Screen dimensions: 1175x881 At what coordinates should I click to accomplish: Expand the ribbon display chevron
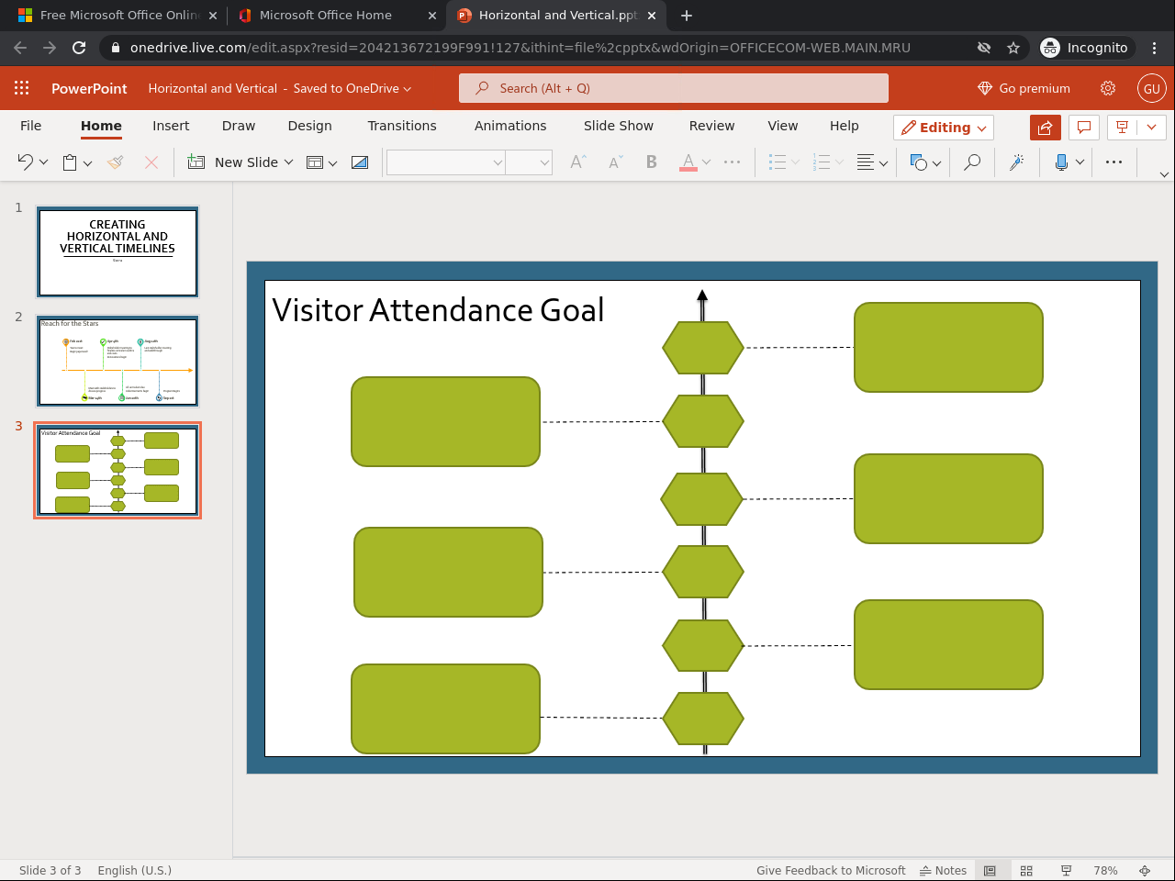[1164, 174]
